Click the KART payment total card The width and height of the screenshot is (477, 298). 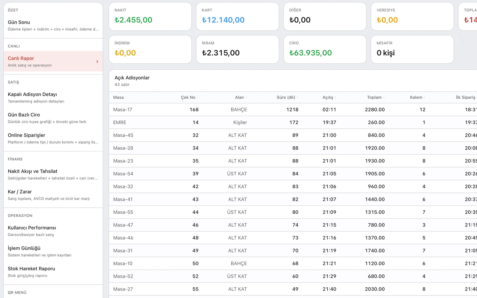coord(238,16)
